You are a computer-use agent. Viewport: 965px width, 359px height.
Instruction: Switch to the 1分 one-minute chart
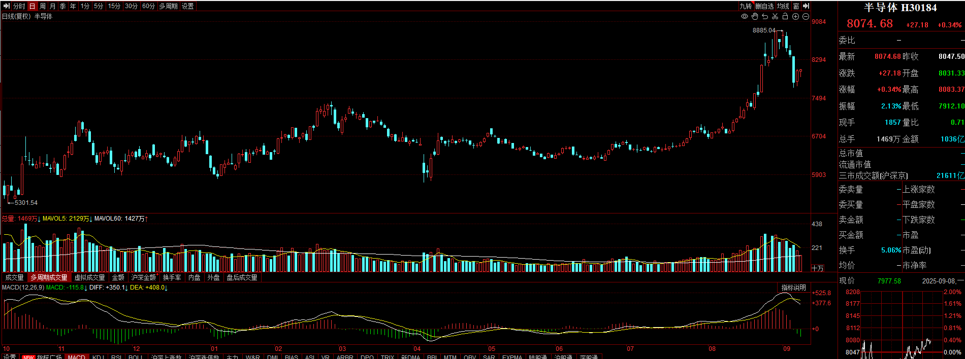[85, 6]
